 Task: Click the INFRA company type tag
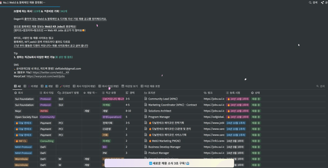click(44, 111)
